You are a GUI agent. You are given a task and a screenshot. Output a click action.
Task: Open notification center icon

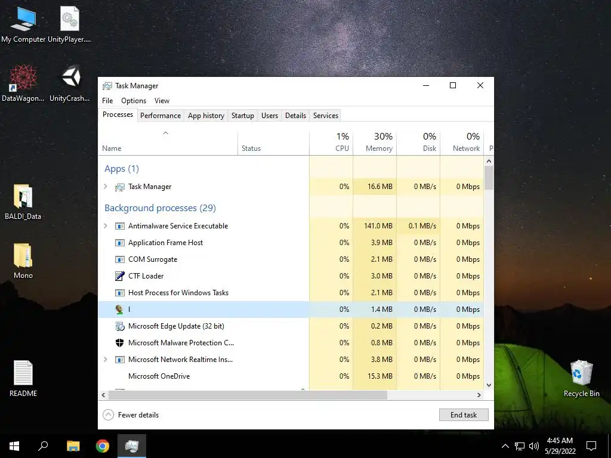coord(591,446)
